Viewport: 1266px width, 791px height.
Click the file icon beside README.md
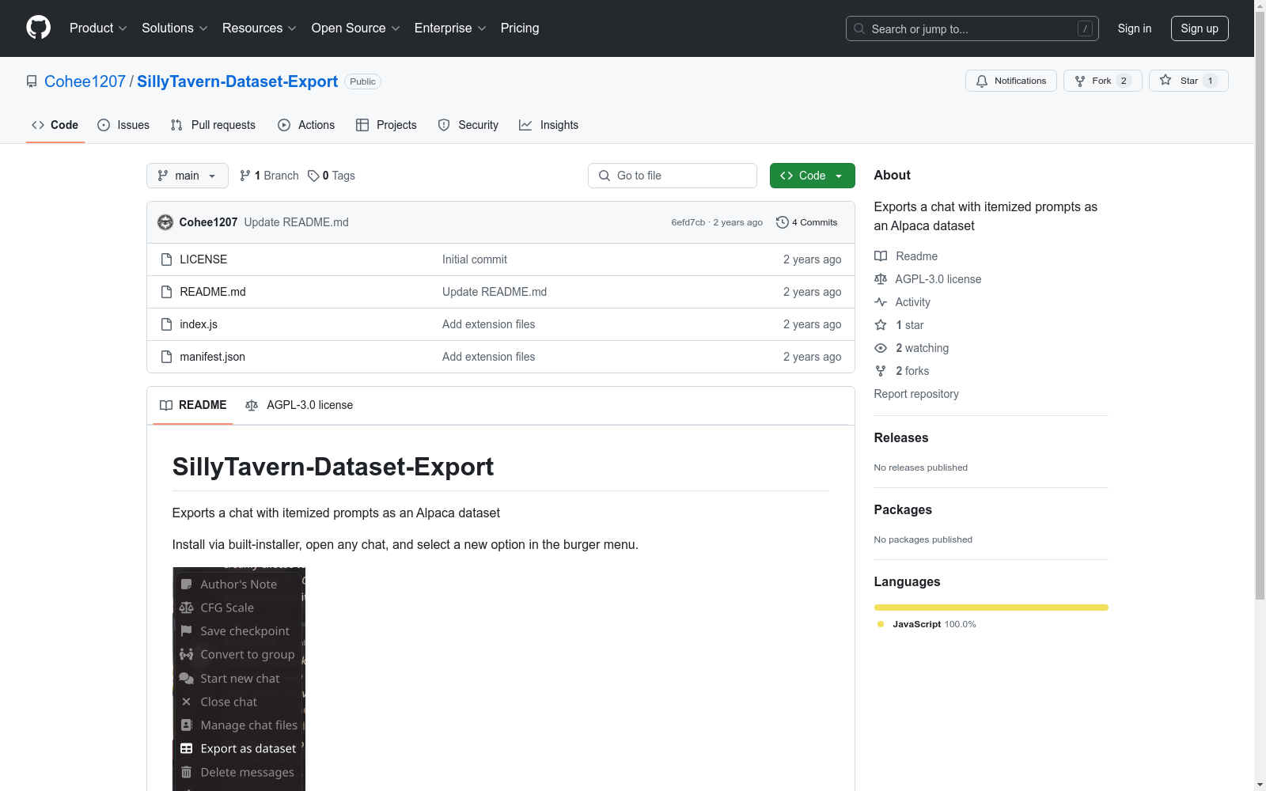click(166, 292)
